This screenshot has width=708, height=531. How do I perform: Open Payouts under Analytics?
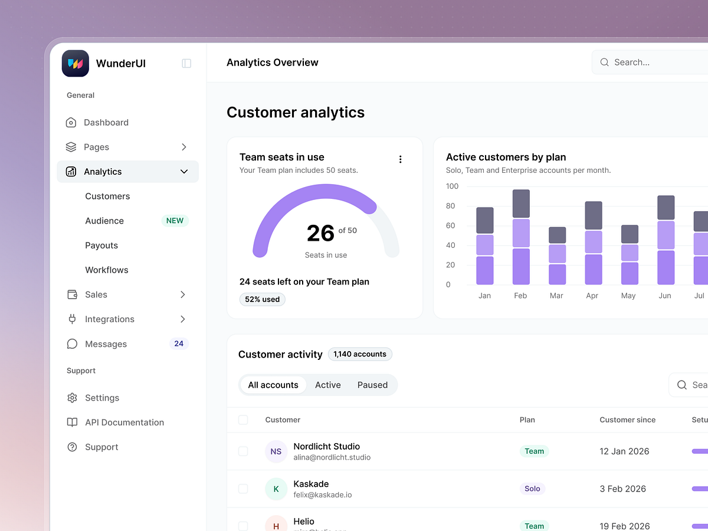(x=101, y=245)
